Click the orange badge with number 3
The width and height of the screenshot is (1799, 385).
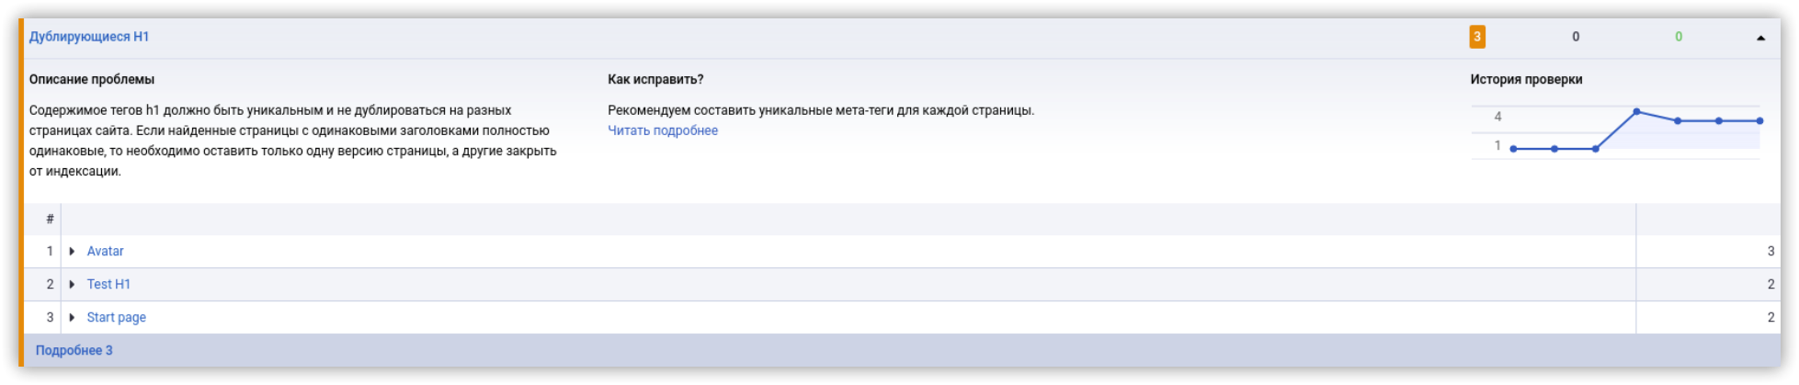click(1477, 37)
